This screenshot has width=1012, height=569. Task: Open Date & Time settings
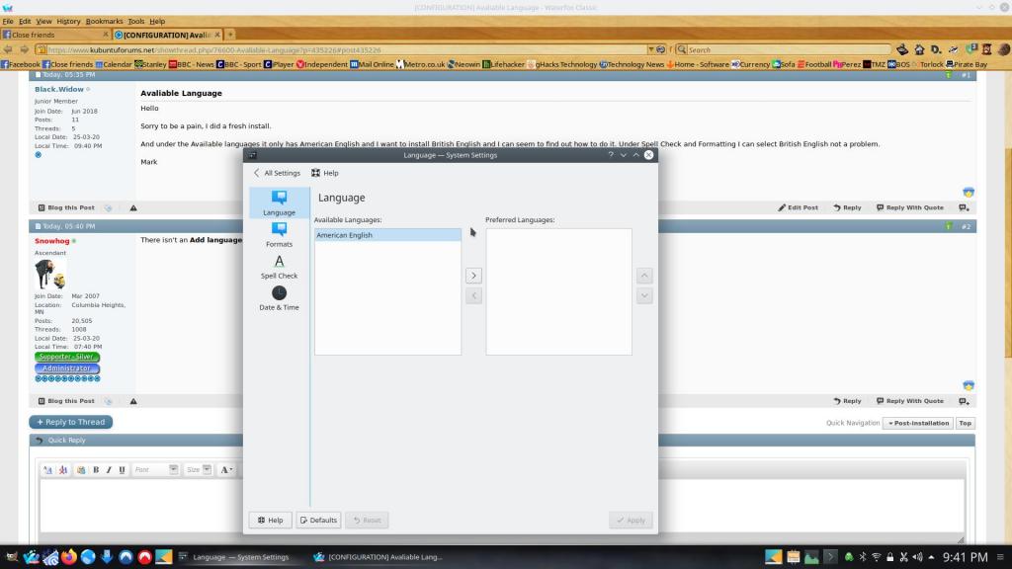(279, 297)
